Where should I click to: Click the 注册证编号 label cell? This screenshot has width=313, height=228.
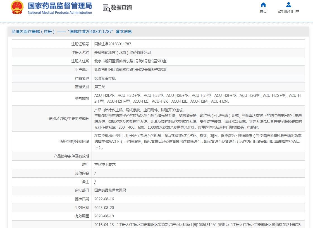(52, 44)
